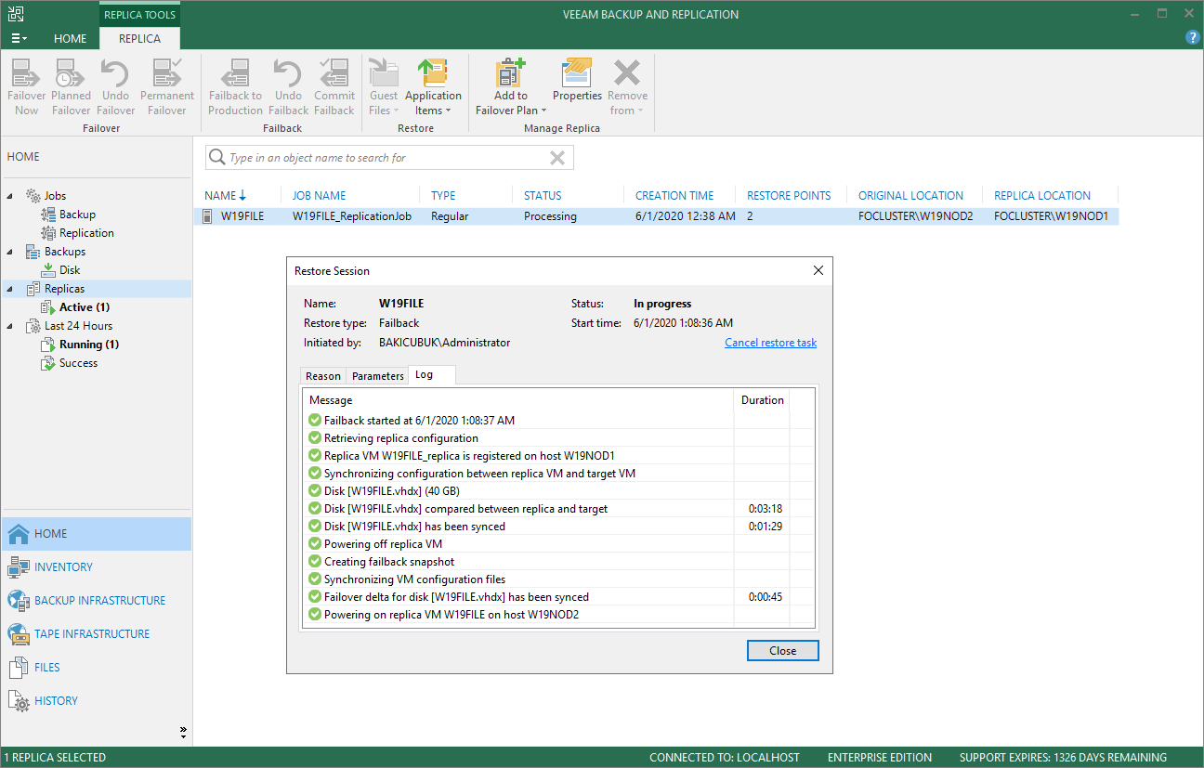
Task: Open BACKUP INFRASTRUCTURE view
Action: click(97, 601)
